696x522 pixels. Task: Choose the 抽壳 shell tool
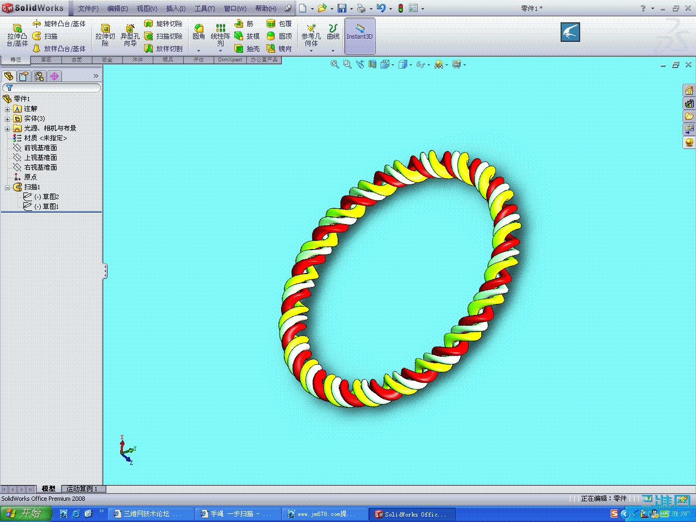pyautogui.click(x=247, y=48)
